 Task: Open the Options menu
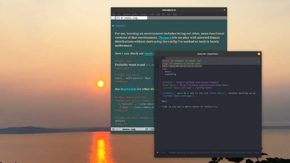click(x=126, y=14)
